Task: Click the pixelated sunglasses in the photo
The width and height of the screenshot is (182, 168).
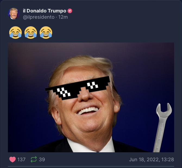Action: tap(77, 88)
